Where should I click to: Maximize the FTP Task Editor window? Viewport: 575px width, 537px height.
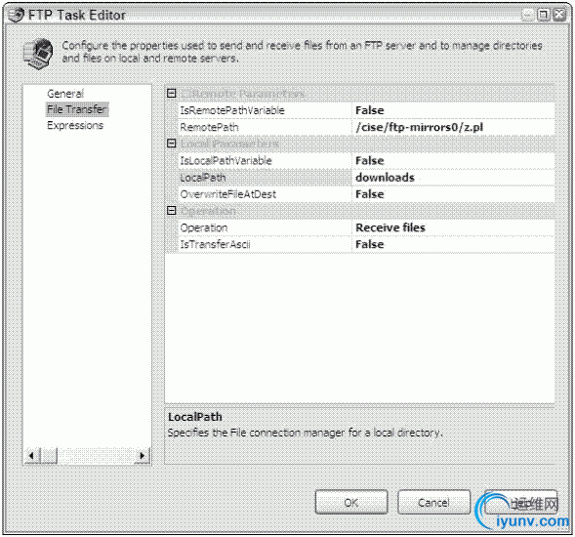(543, 15)
